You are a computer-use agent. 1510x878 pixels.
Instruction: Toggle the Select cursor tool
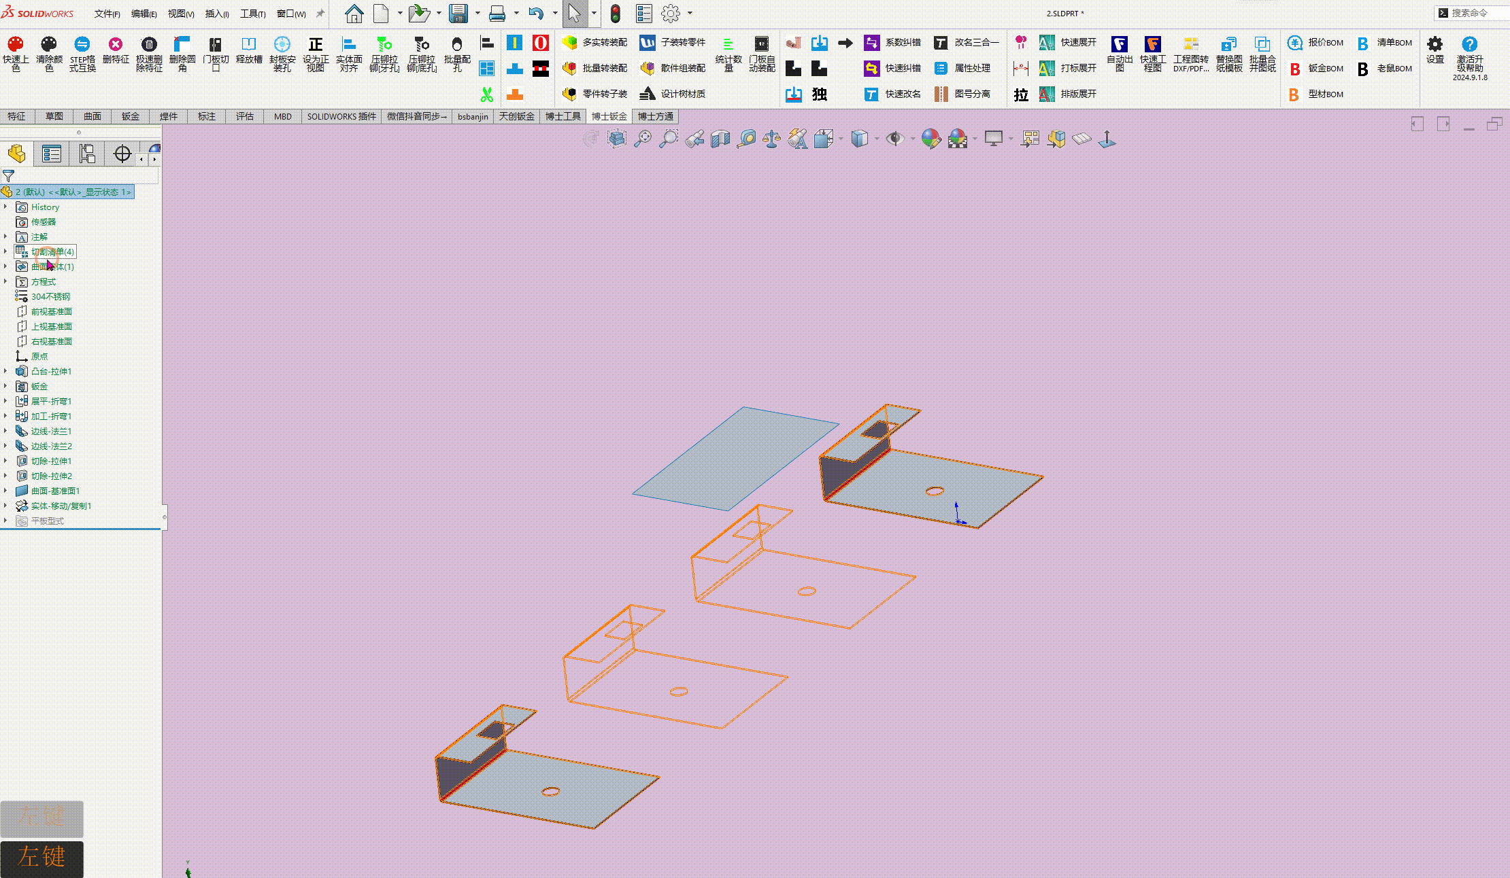click(x=575, y=13)
